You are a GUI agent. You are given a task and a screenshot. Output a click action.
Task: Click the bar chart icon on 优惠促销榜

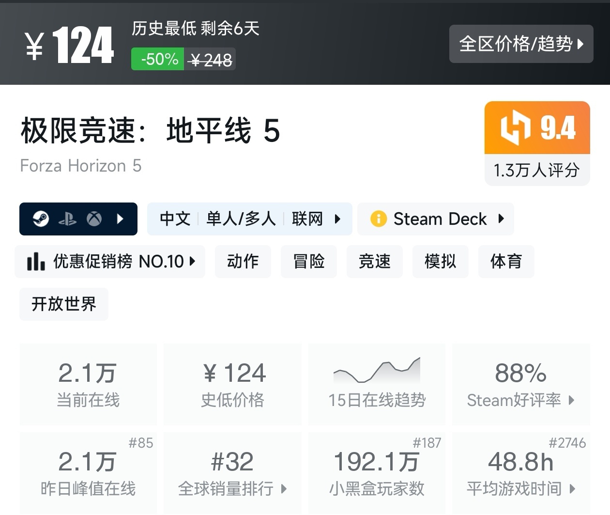pos(35,262)
